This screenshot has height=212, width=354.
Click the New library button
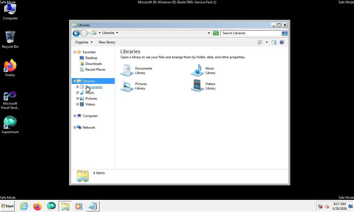tap(107, 42)
